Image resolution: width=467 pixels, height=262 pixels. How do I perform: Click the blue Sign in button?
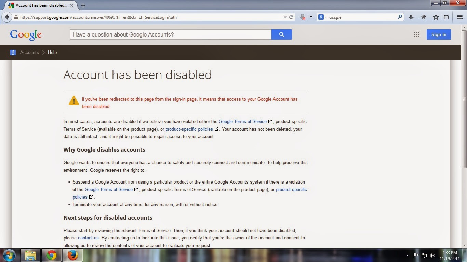[439, 34]
